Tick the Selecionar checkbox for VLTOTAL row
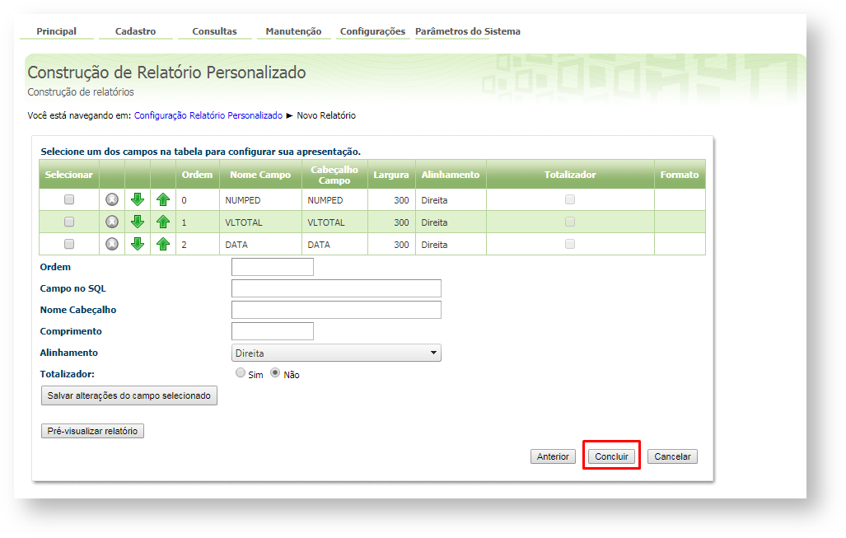 (69, 222)
